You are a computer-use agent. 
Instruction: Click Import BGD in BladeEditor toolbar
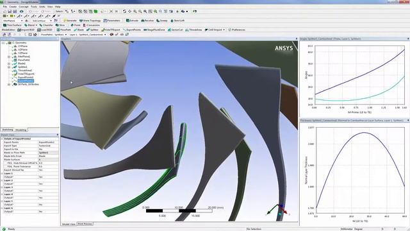(x=26, y=30)
